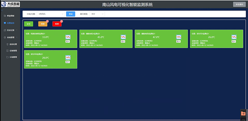Expand the 历史记录 sidebar menu
The height and width of the screenshot is (121, 248).
11,30
